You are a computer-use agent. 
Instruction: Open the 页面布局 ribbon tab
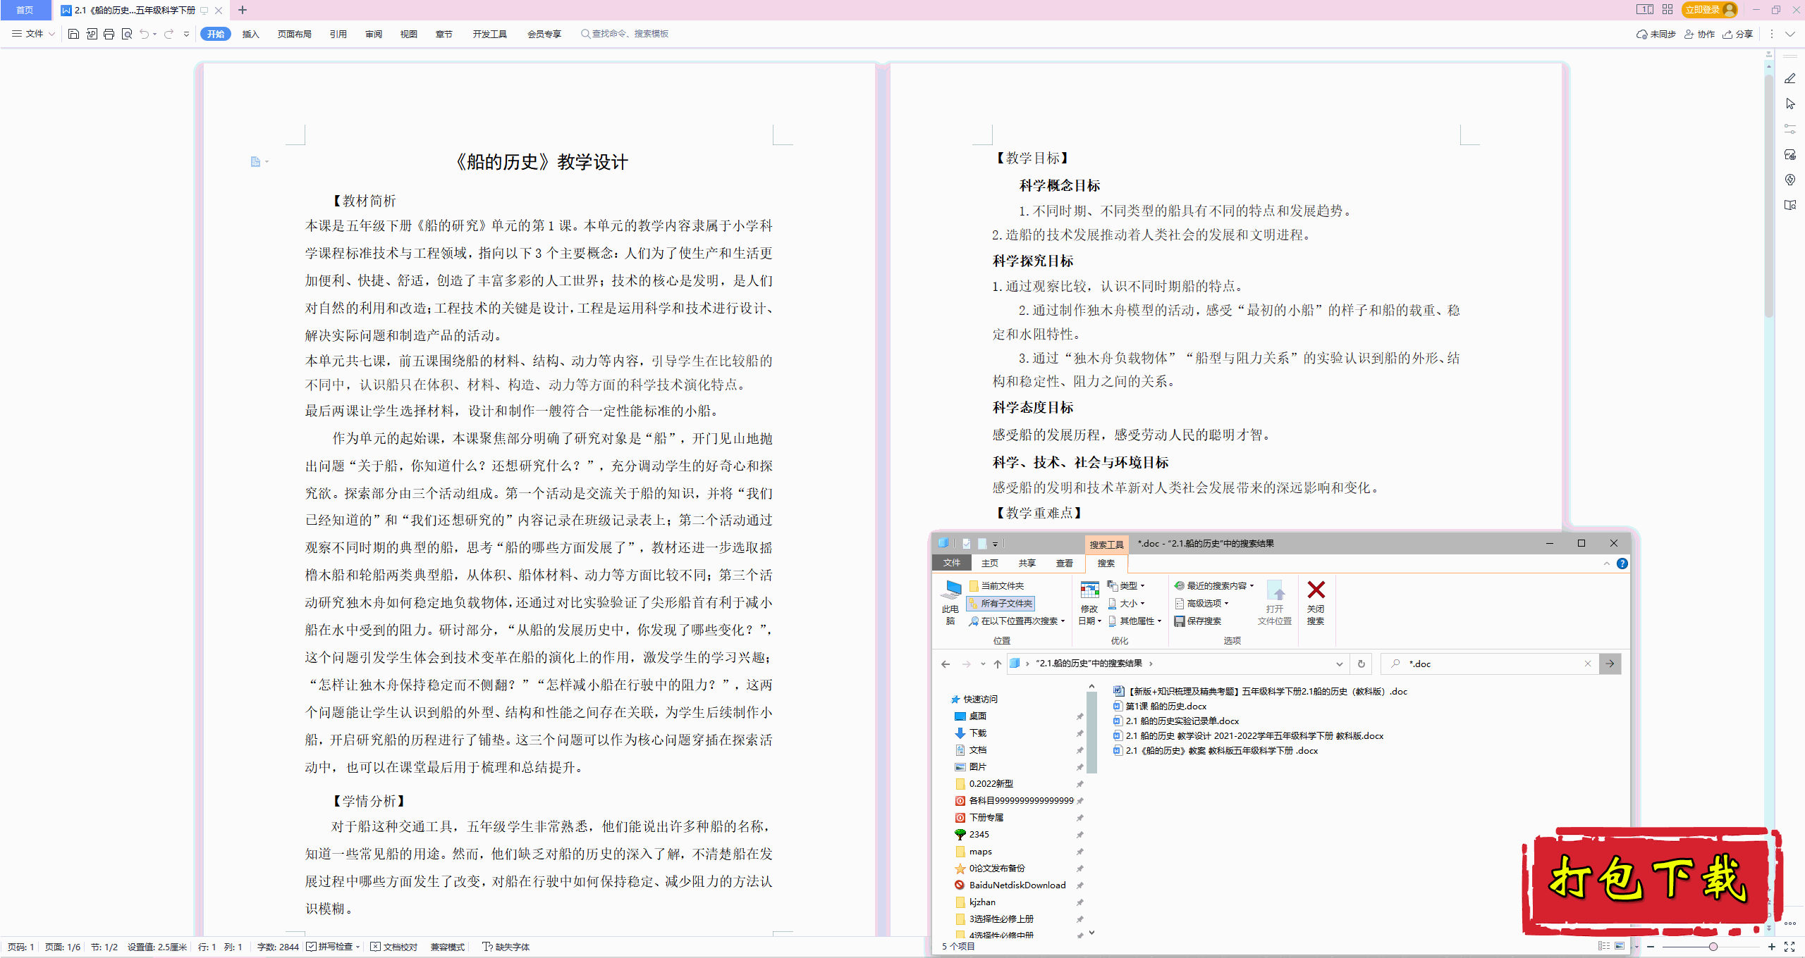click(x=295, y=34)
